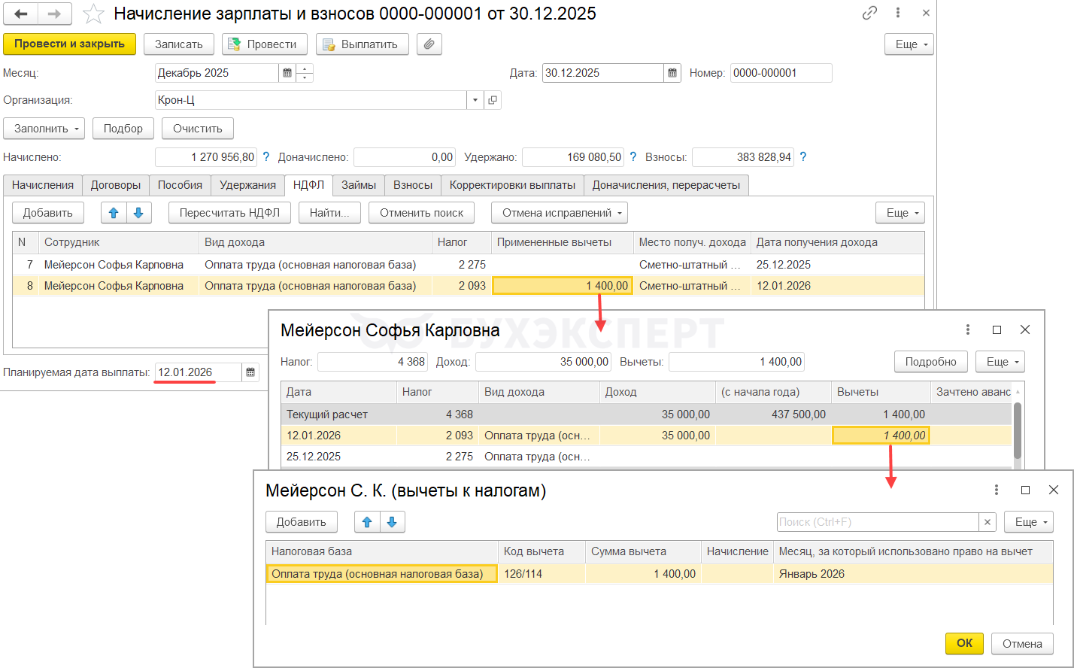Expand the Заполнить dropdown button
The width and height of the screenshot is (1074, 668).
pos(44,129)
